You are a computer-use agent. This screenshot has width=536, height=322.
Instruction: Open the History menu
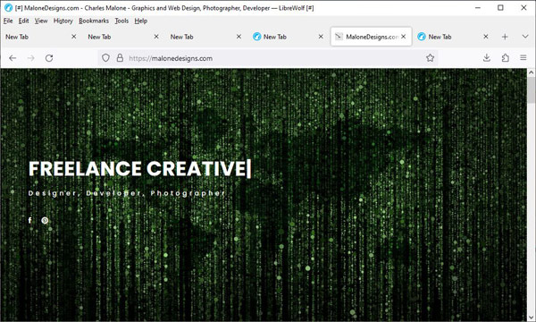pos(63,21)
